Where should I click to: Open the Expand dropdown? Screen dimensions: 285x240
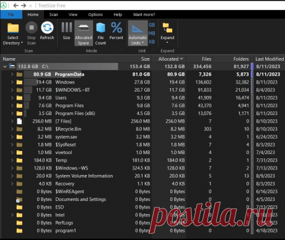pyautogui.click(x=167, y=33)
